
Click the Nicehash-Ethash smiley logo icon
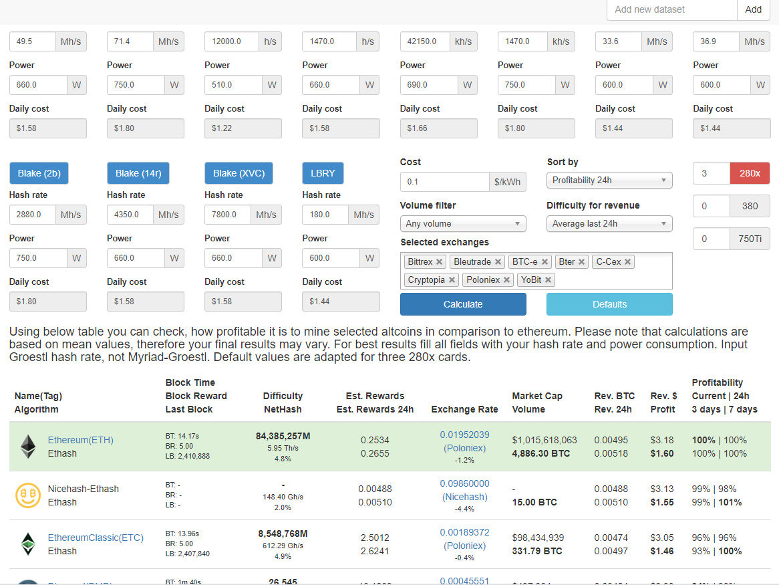[28, 495]
